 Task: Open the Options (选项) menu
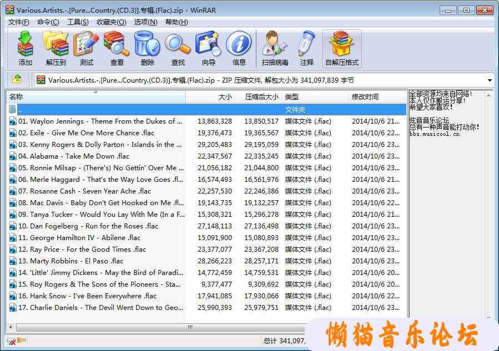pyautogui.click(x=146, y=22)
